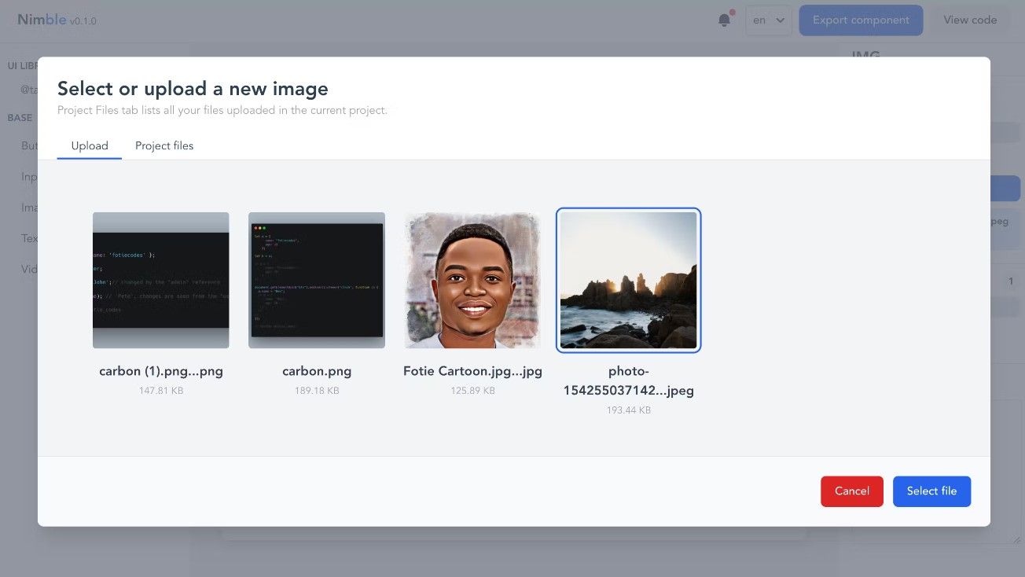Switch to the Project files tab
The width and height of the screenshot is (1025, 577).
(x=164, y=146)
